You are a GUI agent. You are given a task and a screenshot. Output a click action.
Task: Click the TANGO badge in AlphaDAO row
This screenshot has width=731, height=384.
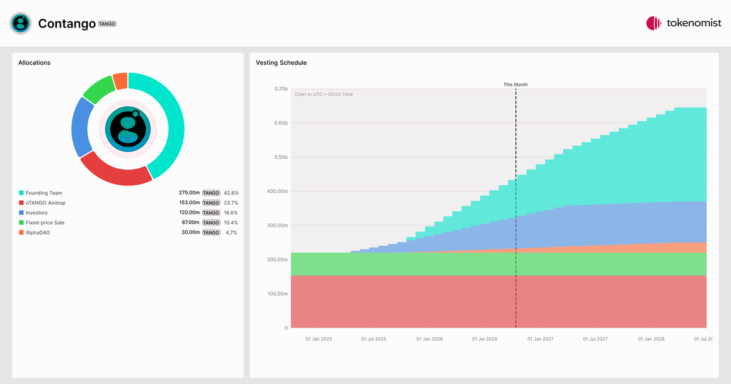coord(211,232)
